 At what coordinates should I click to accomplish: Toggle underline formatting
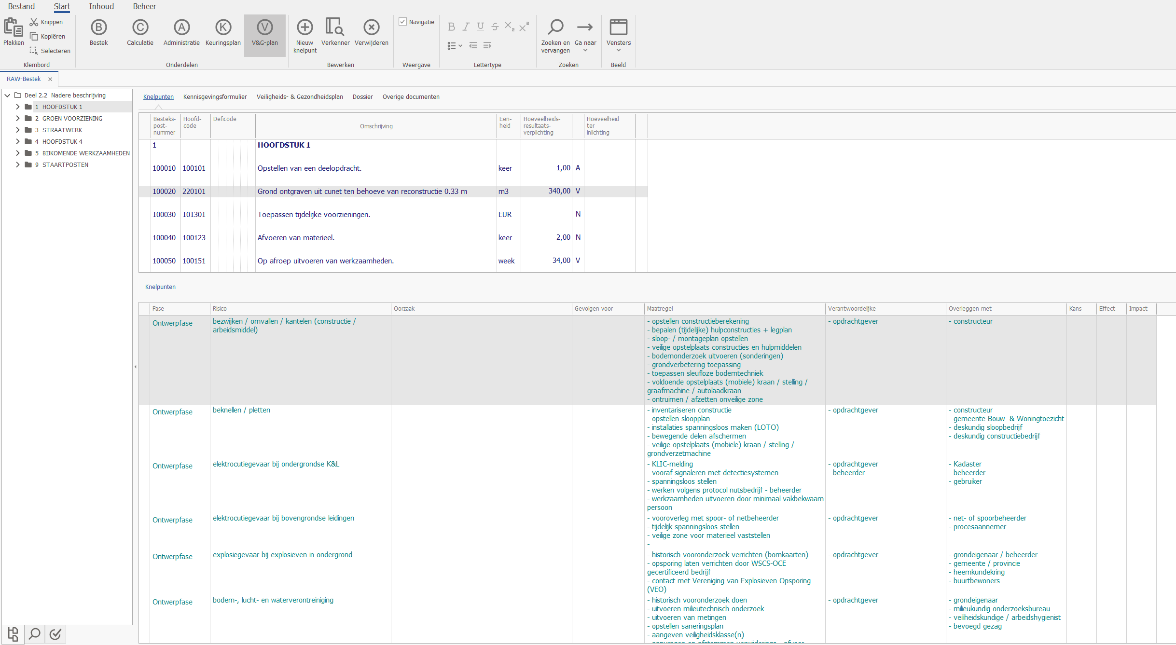point(480,27)
